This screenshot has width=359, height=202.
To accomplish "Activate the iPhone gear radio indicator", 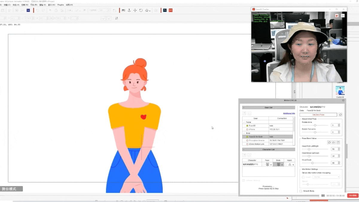I will pyautogui.click(x=247, y=129).
